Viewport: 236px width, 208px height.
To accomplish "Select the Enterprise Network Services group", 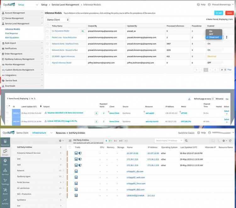I will coord(29,153).
